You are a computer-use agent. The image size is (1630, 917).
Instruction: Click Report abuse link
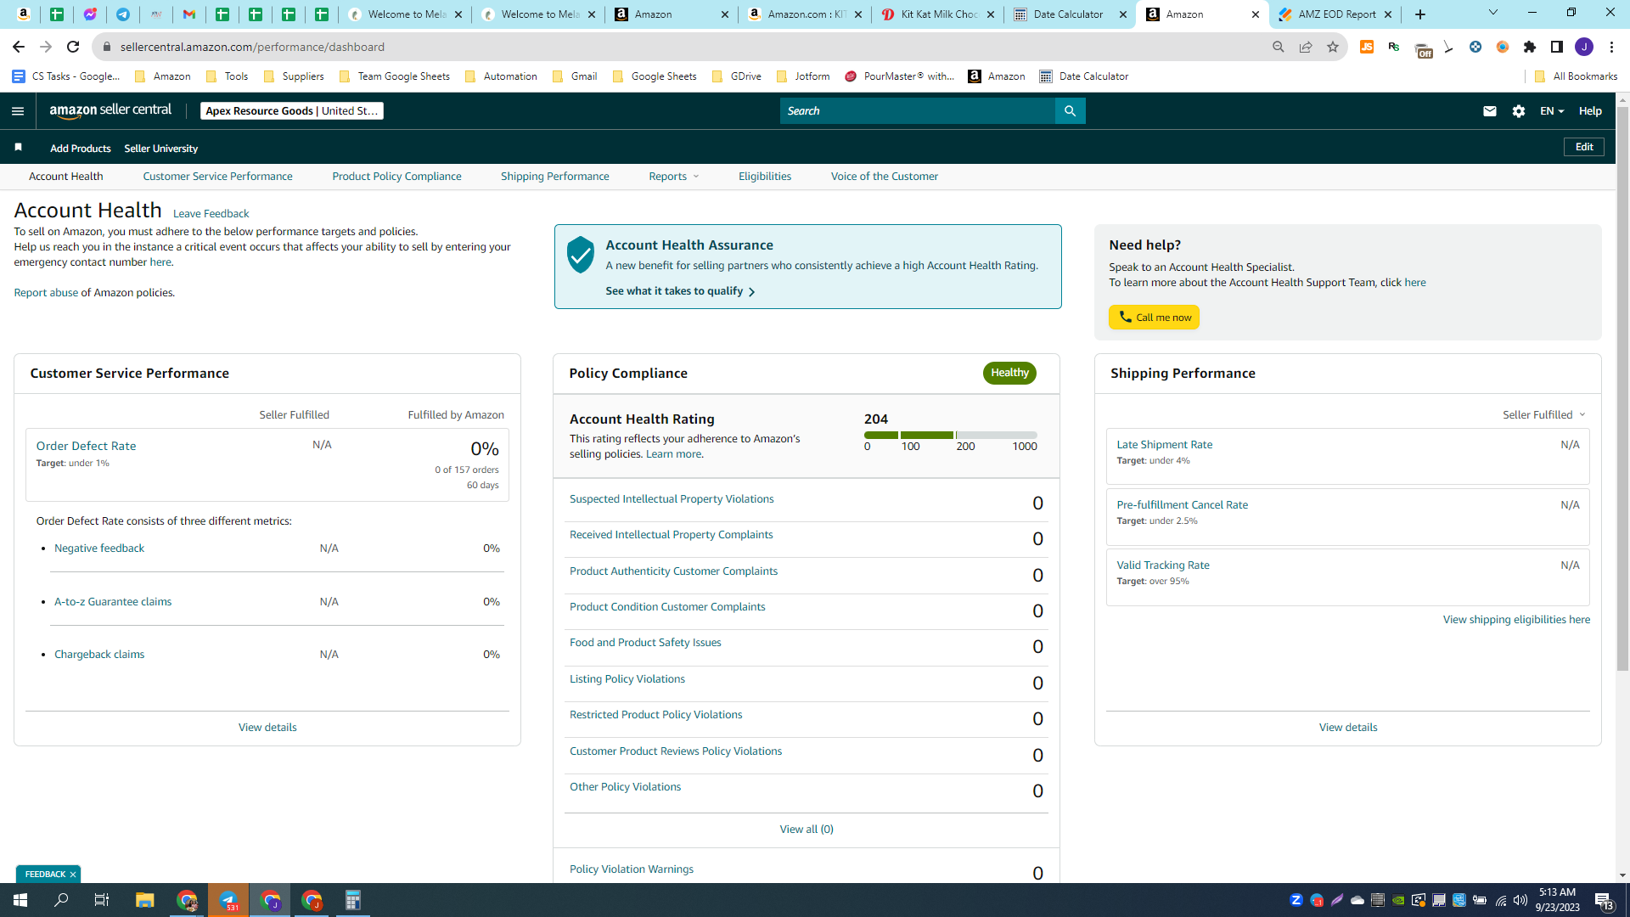46,293
